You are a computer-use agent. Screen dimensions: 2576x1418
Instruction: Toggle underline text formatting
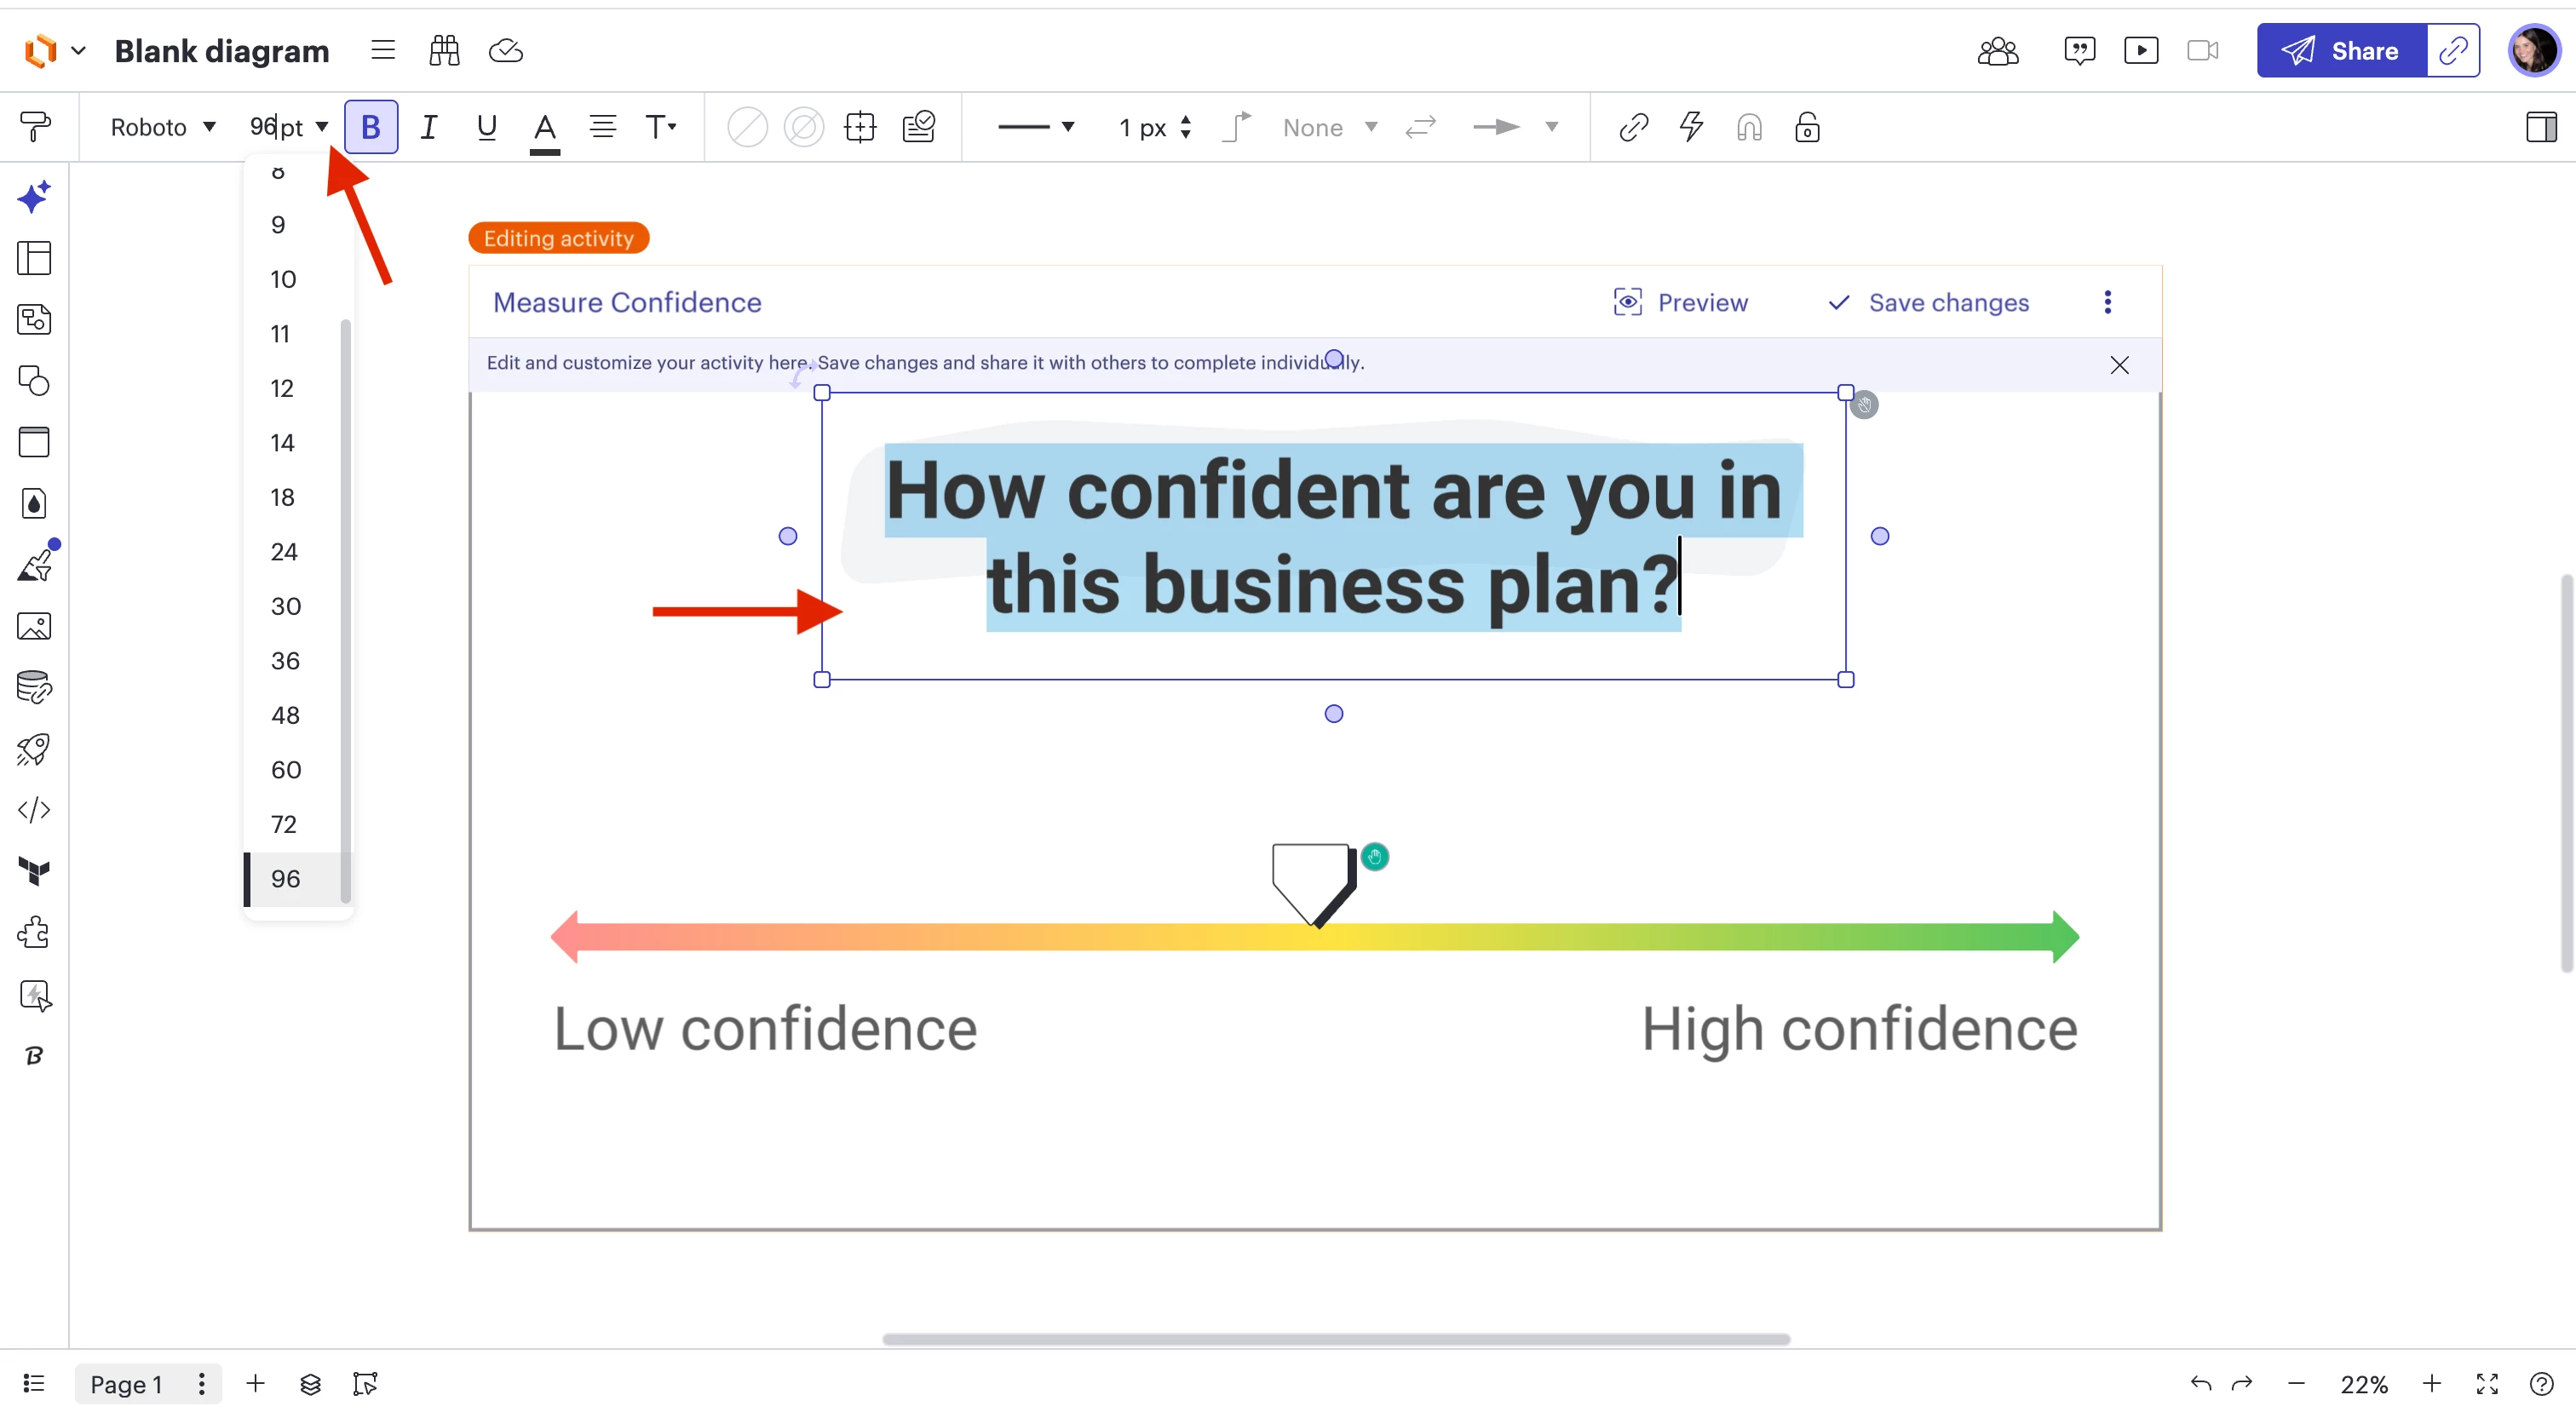(x=486, y=127)
